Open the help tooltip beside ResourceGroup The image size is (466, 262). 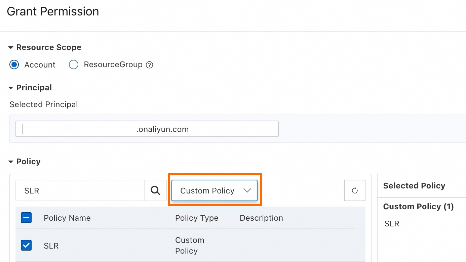click(x=149, y=64)
